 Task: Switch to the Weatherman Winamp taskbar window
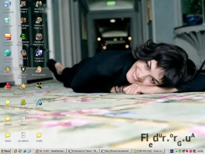point(51,151)
